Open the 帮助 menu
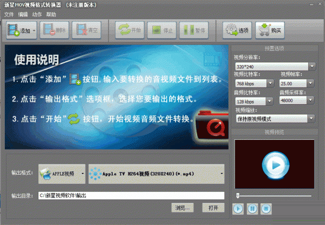Viewport: 325px width, 225px height. point(51,14)
